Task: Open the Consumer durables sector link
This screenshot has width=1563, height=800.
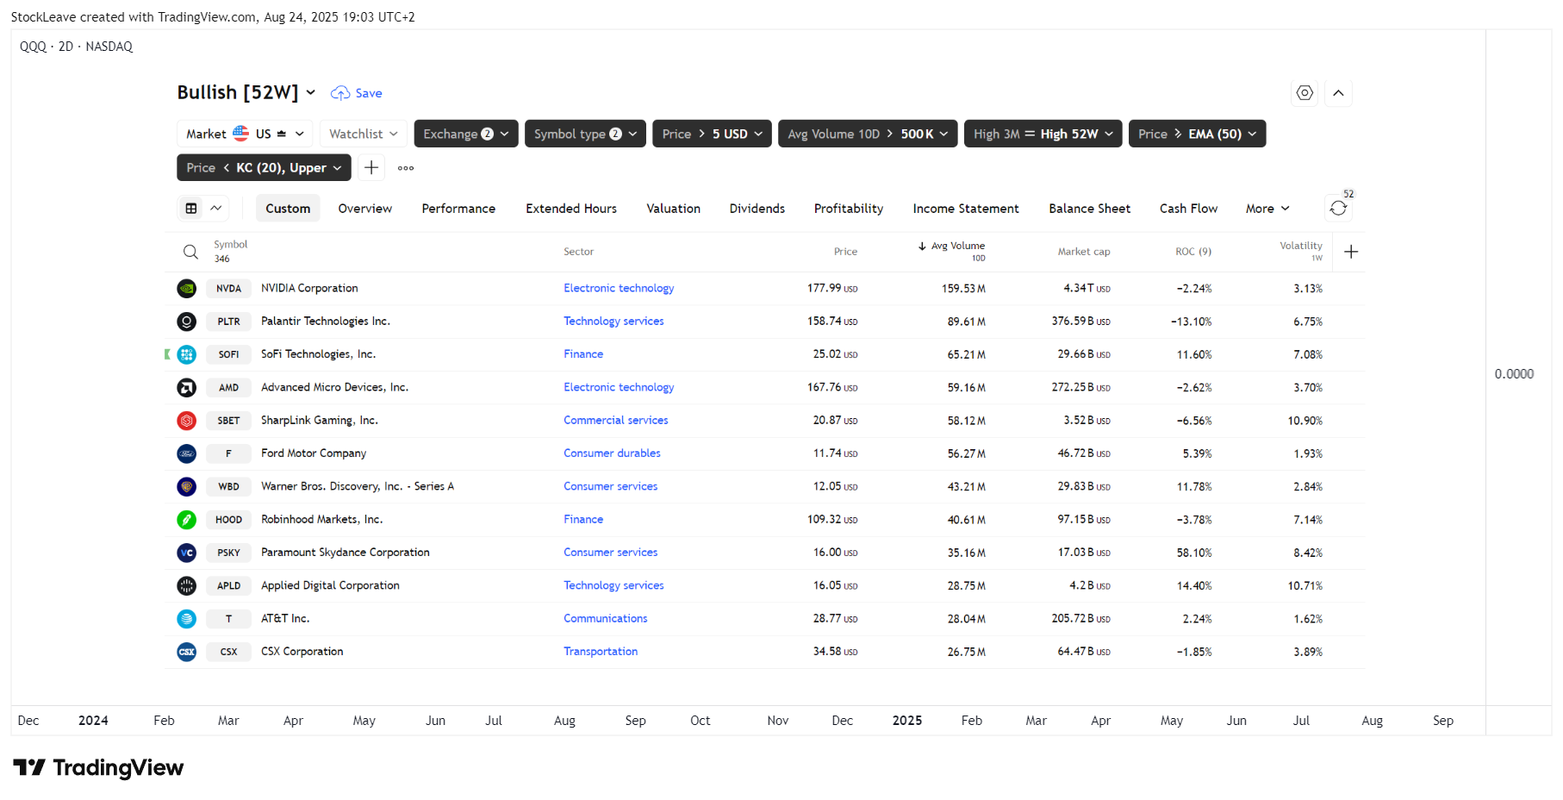Action: [612, 453]
